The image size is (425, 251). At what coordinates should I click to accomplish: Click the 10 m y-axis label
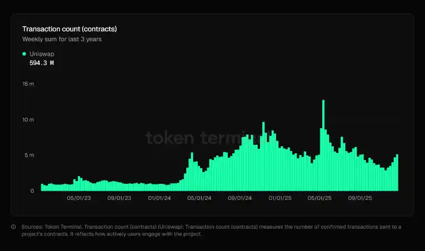tap(28, 119)
